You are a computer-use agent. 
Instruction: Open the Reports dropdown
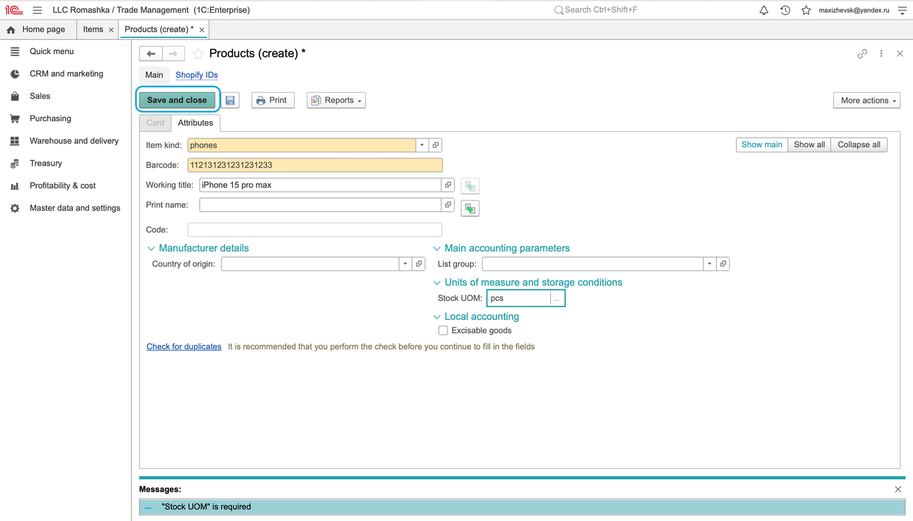pyautogui.click(x=336, y=100)
